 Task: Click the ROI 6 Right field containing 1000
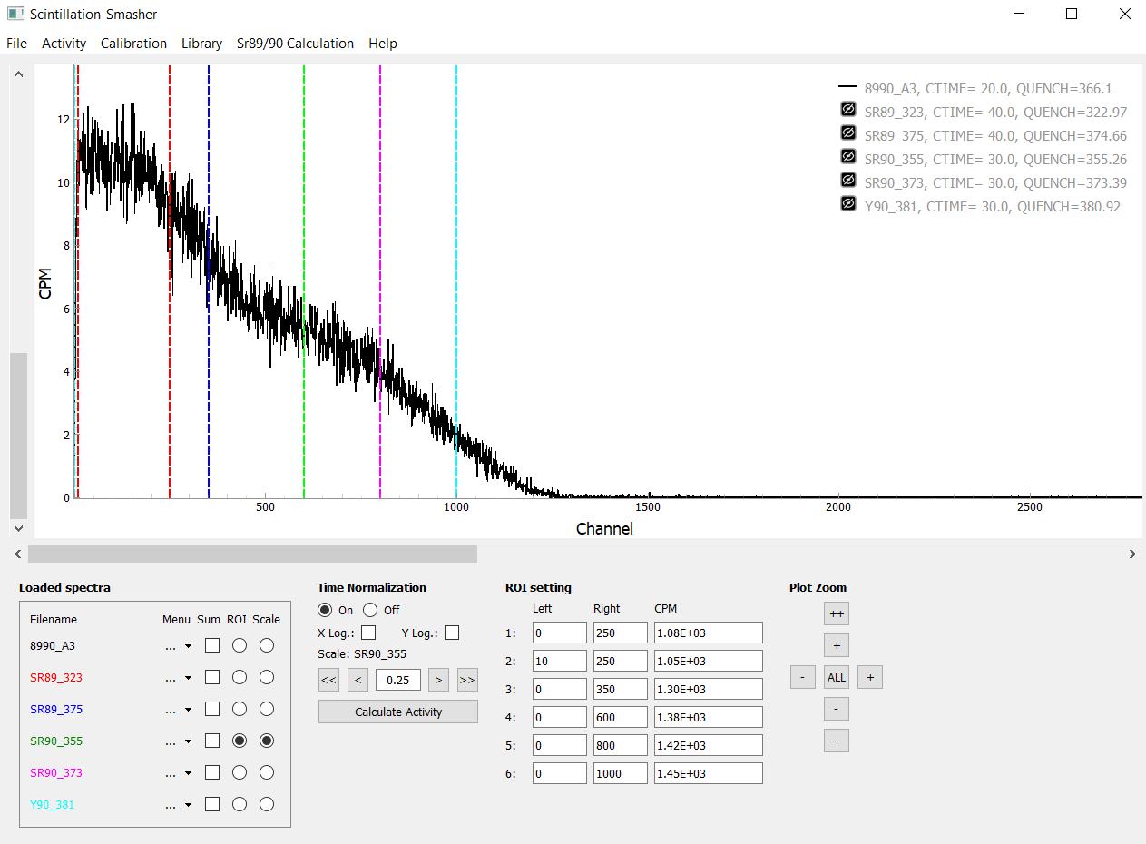point(620,773)
